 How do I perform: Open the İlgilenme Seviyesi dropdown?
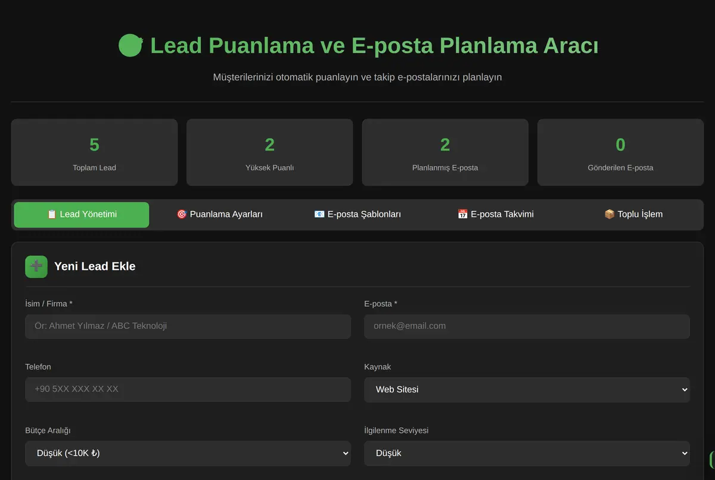tap(527, 453)
